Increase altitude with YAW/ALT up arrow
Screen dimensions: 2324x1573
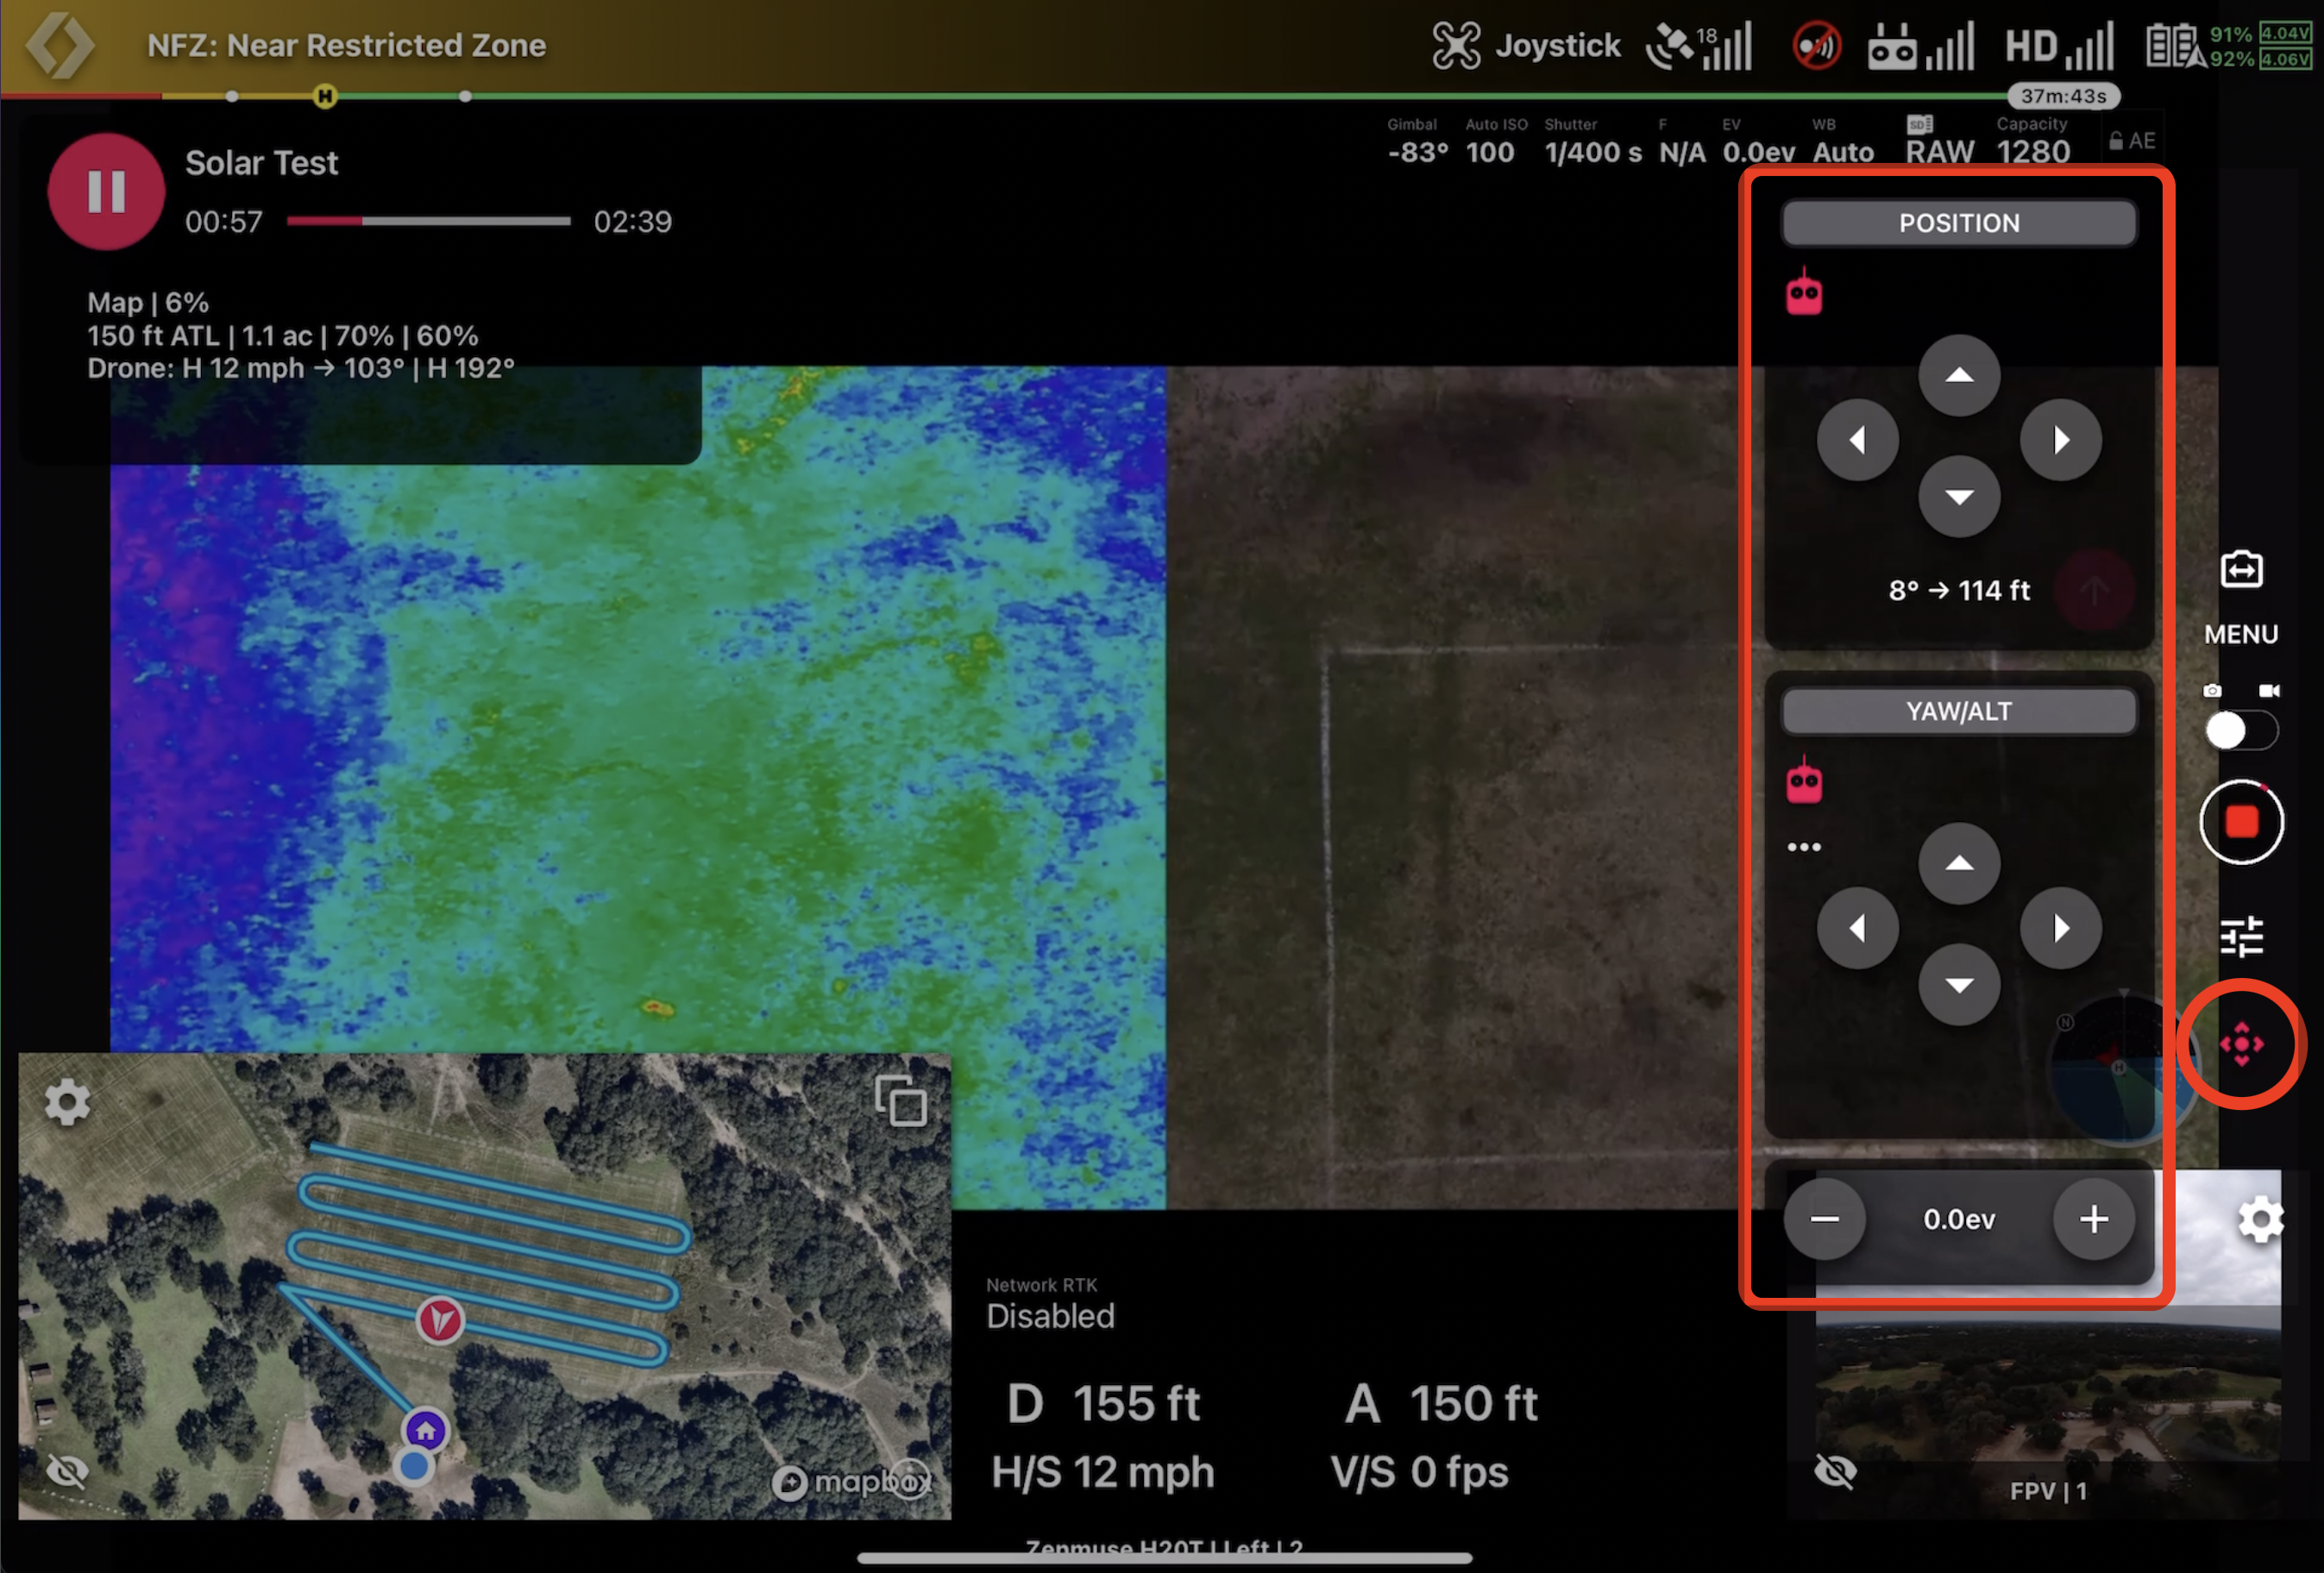[1958, 863]
